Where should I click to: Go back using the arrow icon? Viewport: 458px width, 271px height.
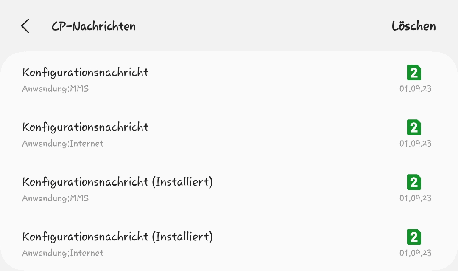pos(25,26)
